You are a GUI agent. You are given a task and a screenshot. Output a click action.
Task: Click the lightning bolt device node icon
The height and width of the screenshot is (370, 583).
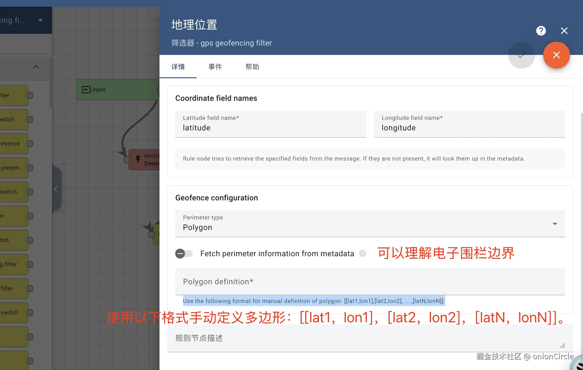(x=138, y=159)
